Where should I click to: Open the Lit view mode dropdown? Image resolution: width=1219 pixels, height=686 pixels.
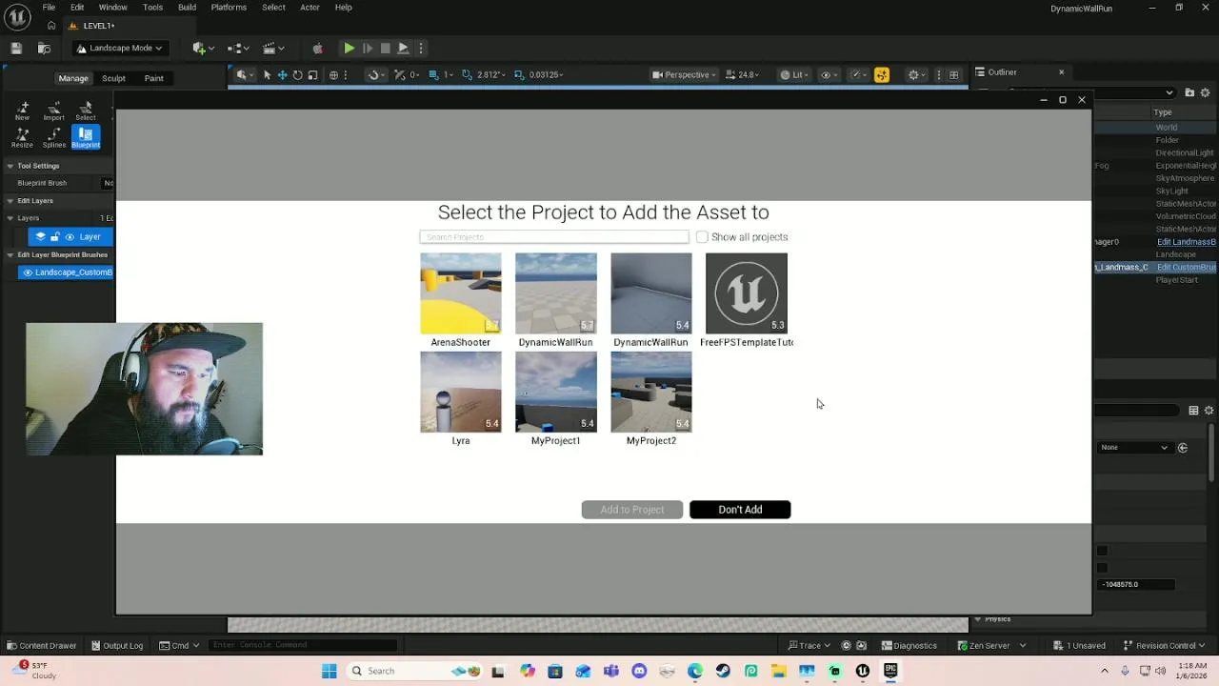pos(793,74)
